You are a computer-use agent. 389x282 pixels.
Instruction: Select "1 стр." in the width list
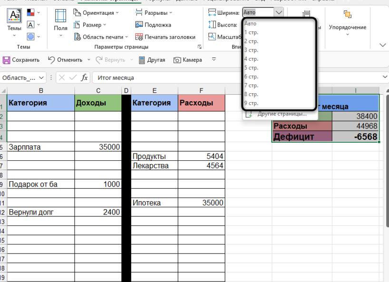tap(251, 32)
